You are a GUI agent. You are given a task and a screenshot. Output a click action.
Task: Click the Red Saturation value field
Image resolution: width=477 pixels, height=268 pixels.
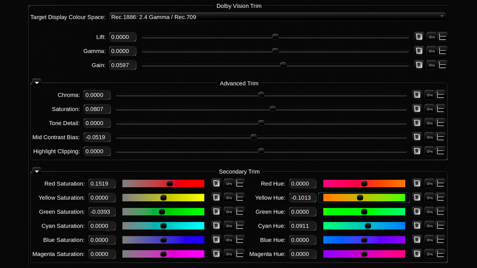click(x=102, y=183)
